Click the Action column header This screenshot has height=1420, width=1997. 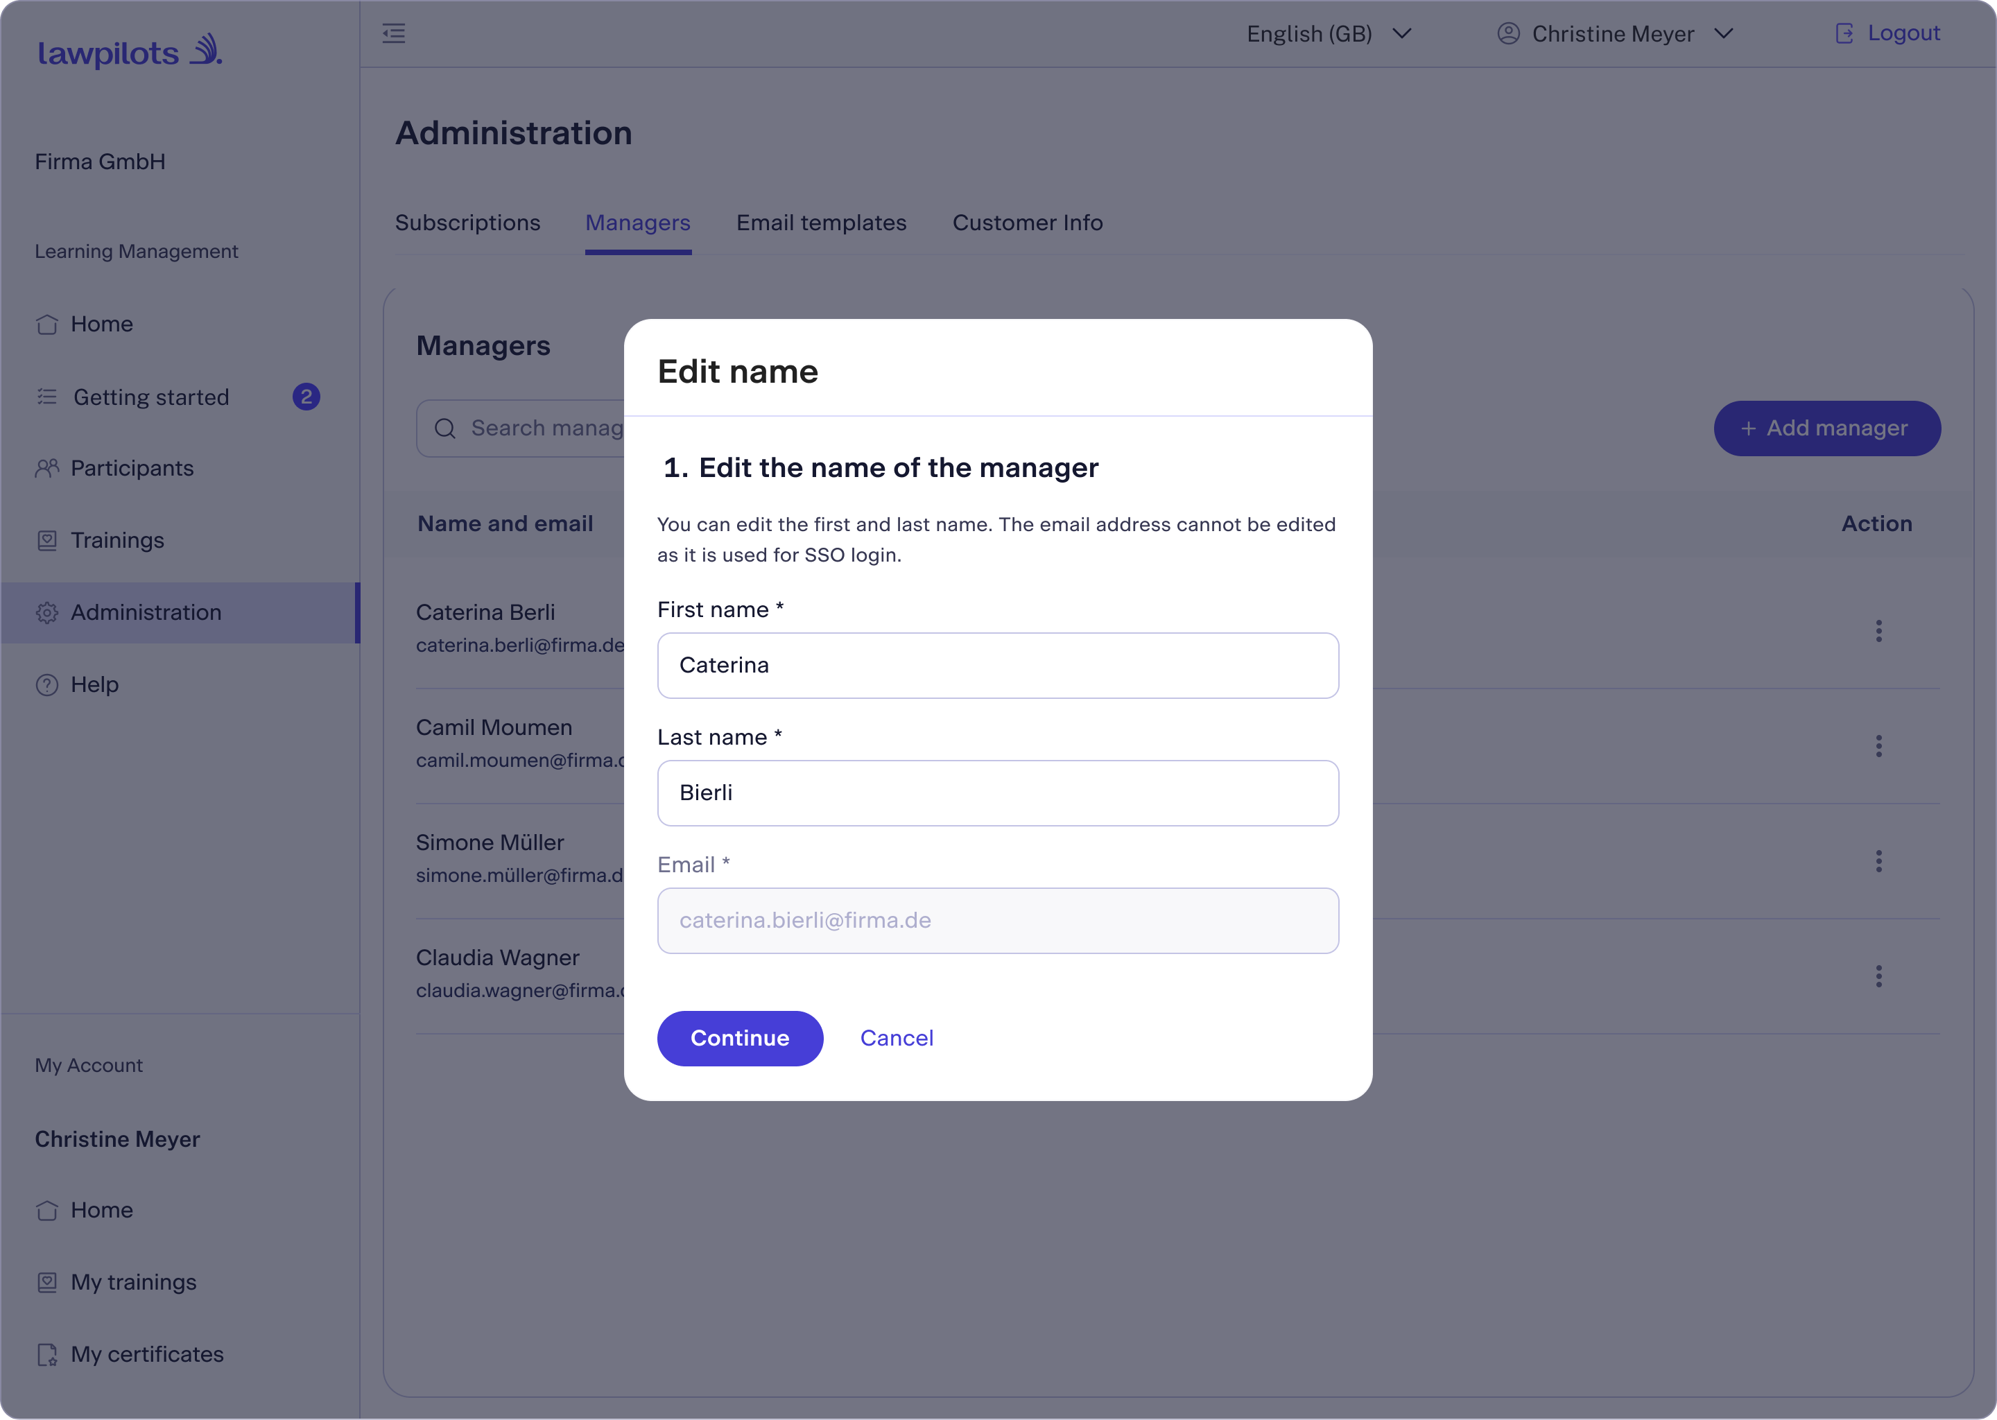(1876, 523)
